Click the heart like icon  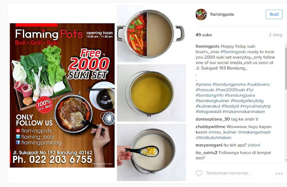point(199,173)
